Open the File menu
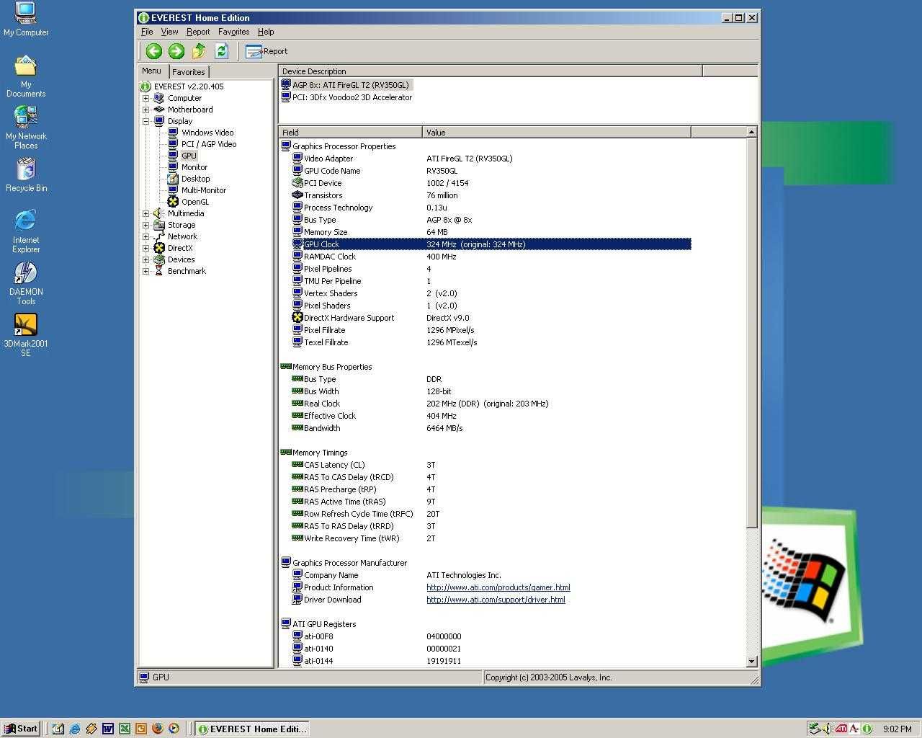The height and width of the screenshot is (738, 922). 147,32
